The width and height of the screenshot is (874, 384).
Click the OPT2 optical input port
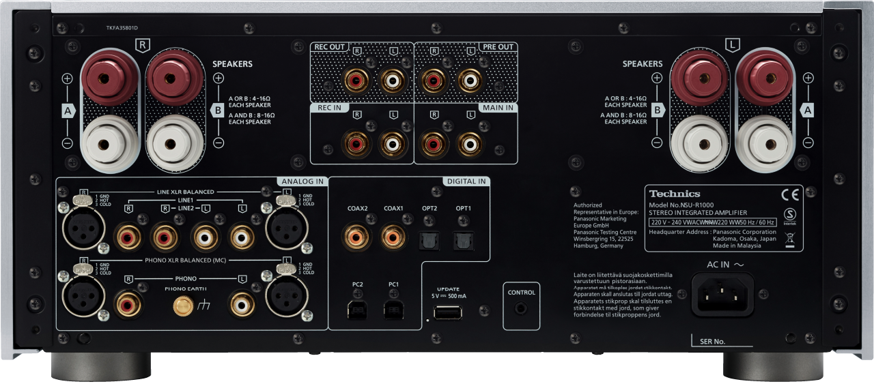pyautogui.click(x=429, y=239)
